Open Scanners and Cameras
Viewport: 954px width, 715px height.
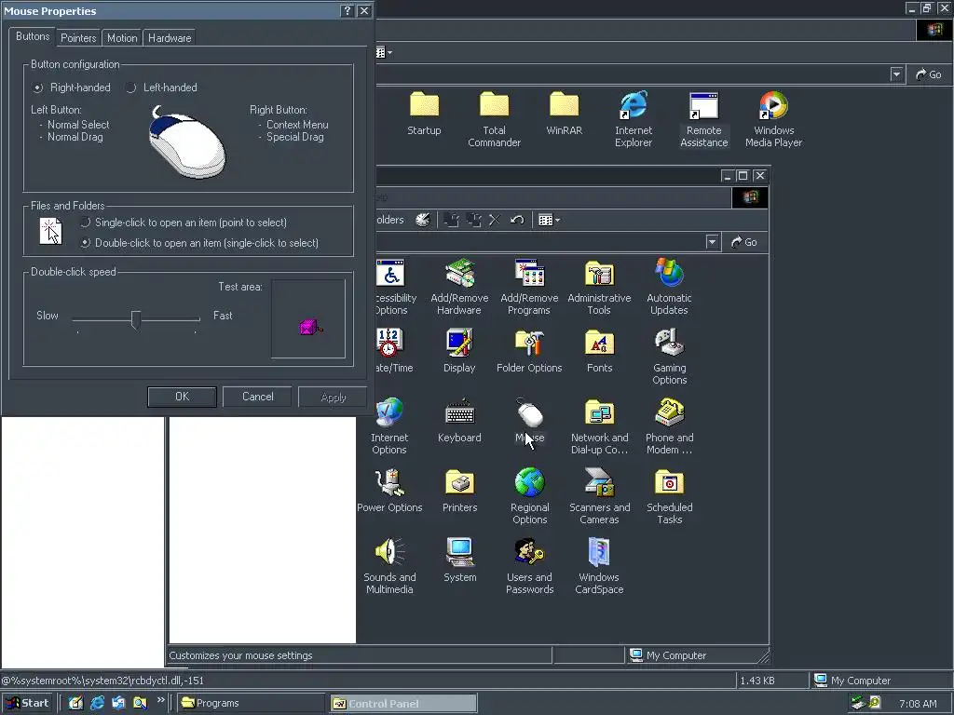599,496
